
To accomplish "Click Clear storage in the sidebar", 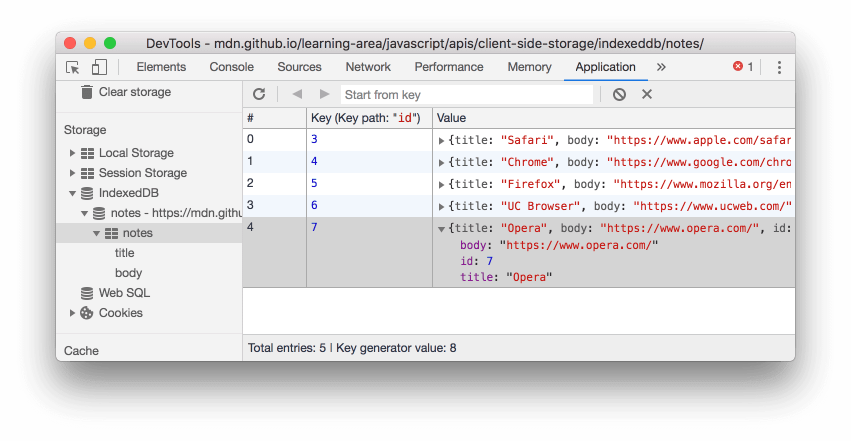I will click(x=134, y=92).
